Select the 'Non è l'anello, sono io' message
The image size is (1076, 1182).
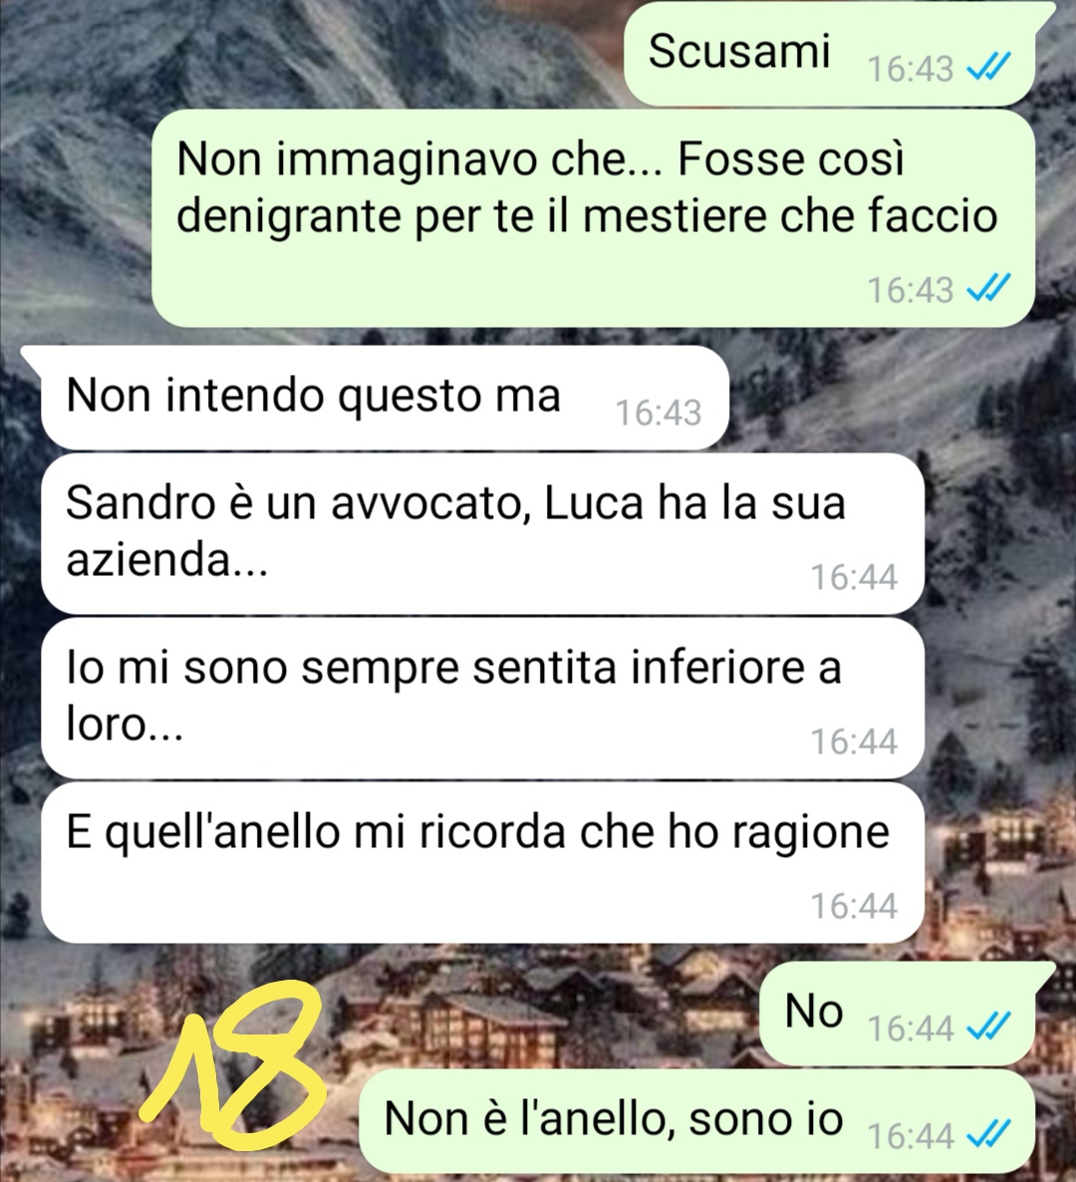(697, 1121)
